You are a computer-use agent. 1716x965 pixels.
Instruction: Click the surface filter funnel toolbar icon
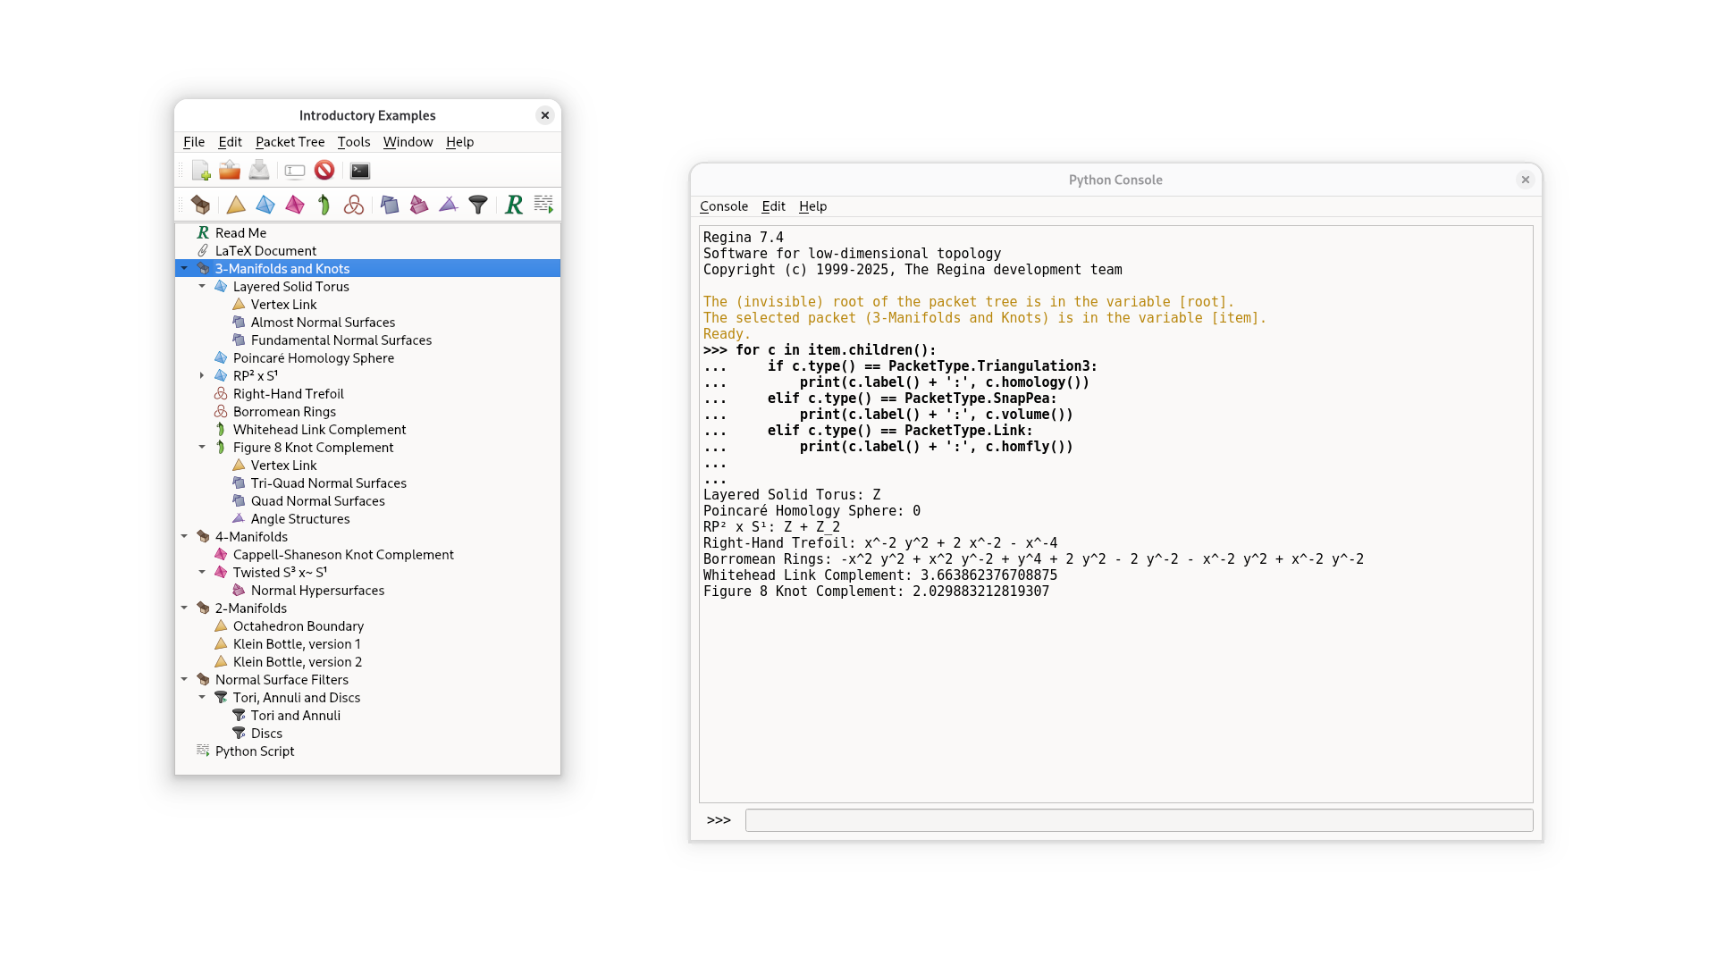(x=478, y=205)
